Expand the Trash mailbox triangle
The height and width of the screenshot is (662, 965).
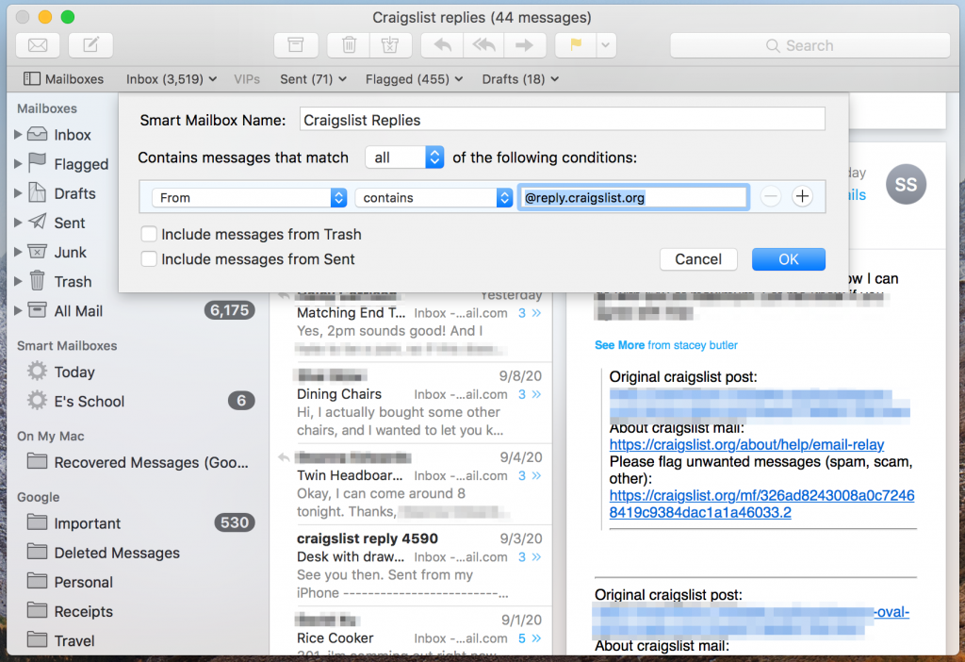coord(18,281)
